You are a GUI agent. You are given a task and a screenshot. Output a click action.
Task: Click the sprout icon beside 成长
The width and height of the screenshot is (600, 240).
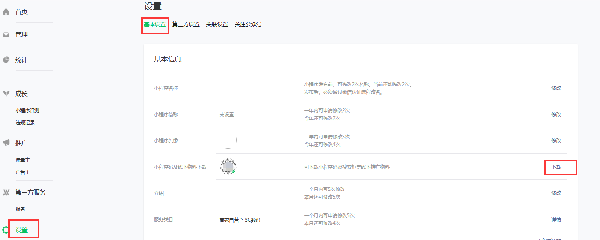click(x=6, y=94)
